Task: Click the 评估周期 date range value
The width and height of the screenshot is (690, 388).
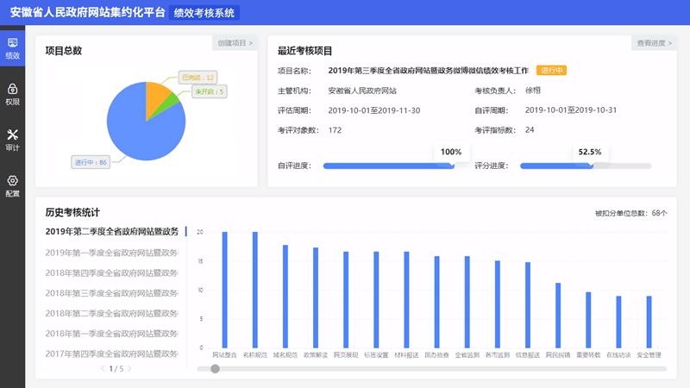Action: click(x=374, y=110)
